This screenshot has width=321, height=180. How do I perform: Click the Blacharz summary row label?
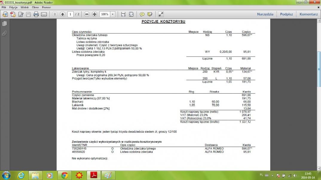coord(78,102)
